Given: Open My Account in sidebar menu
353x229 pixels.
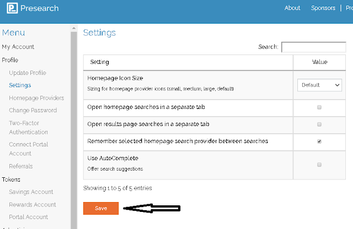Looking at the screenshot, I should pos(18,47).
